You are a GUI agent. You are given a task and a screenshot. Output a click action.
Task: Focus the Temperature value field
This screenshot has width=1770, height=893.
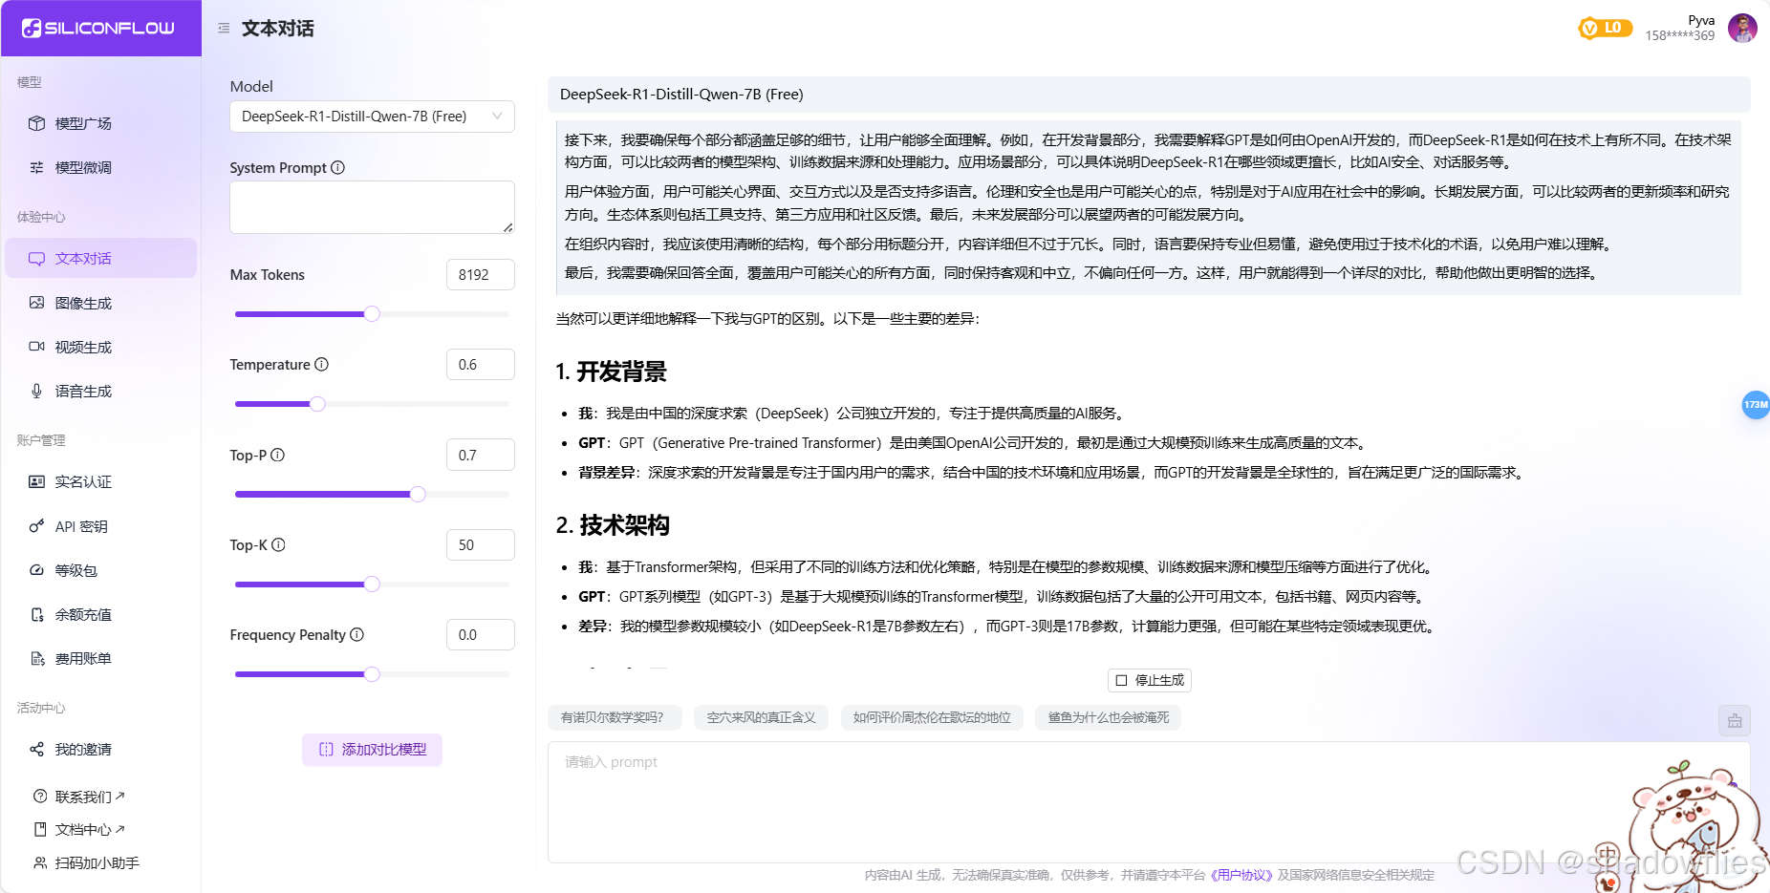tap(481, 364)
